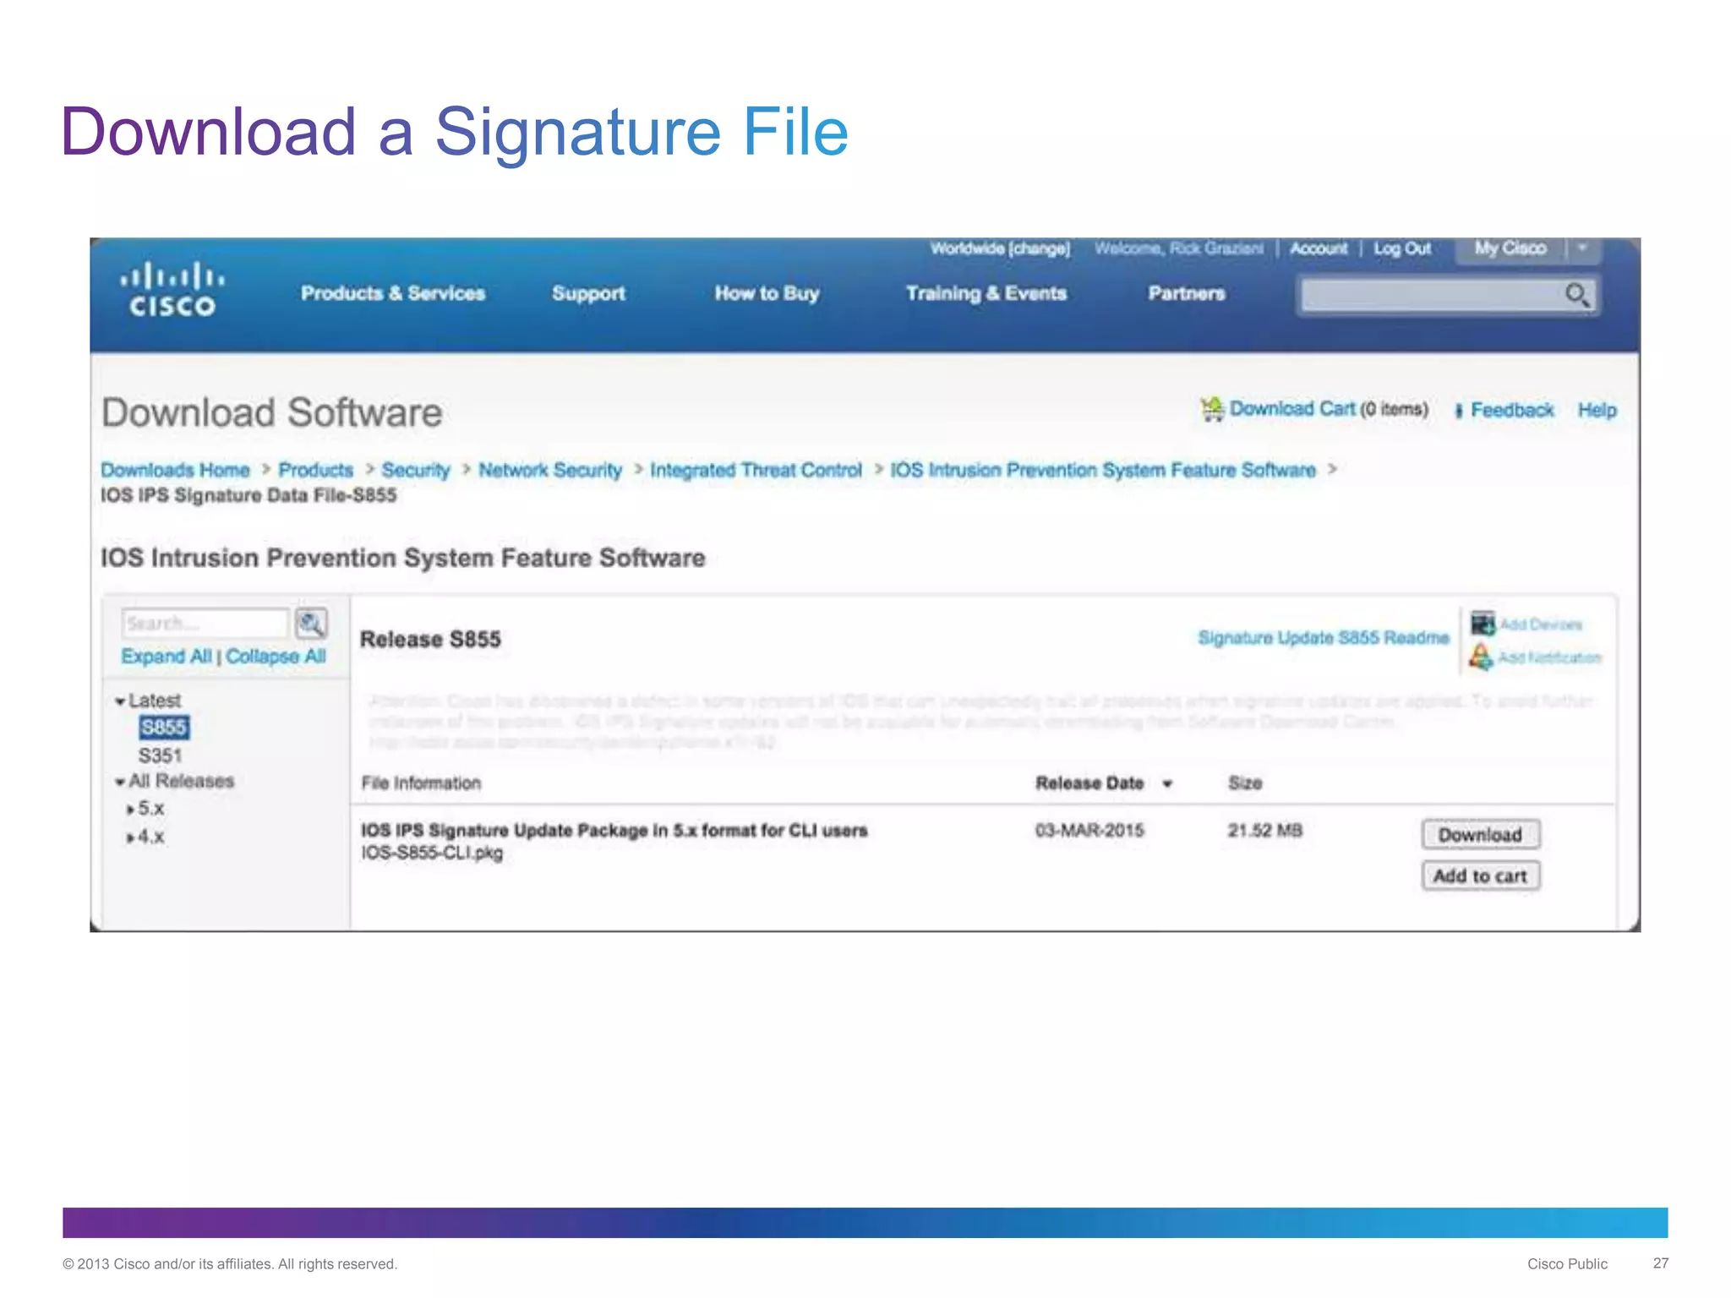The width and height of the screenshot is (1731, 1298).
Task: Click the Cisco logo
Action: coord(172,290)
